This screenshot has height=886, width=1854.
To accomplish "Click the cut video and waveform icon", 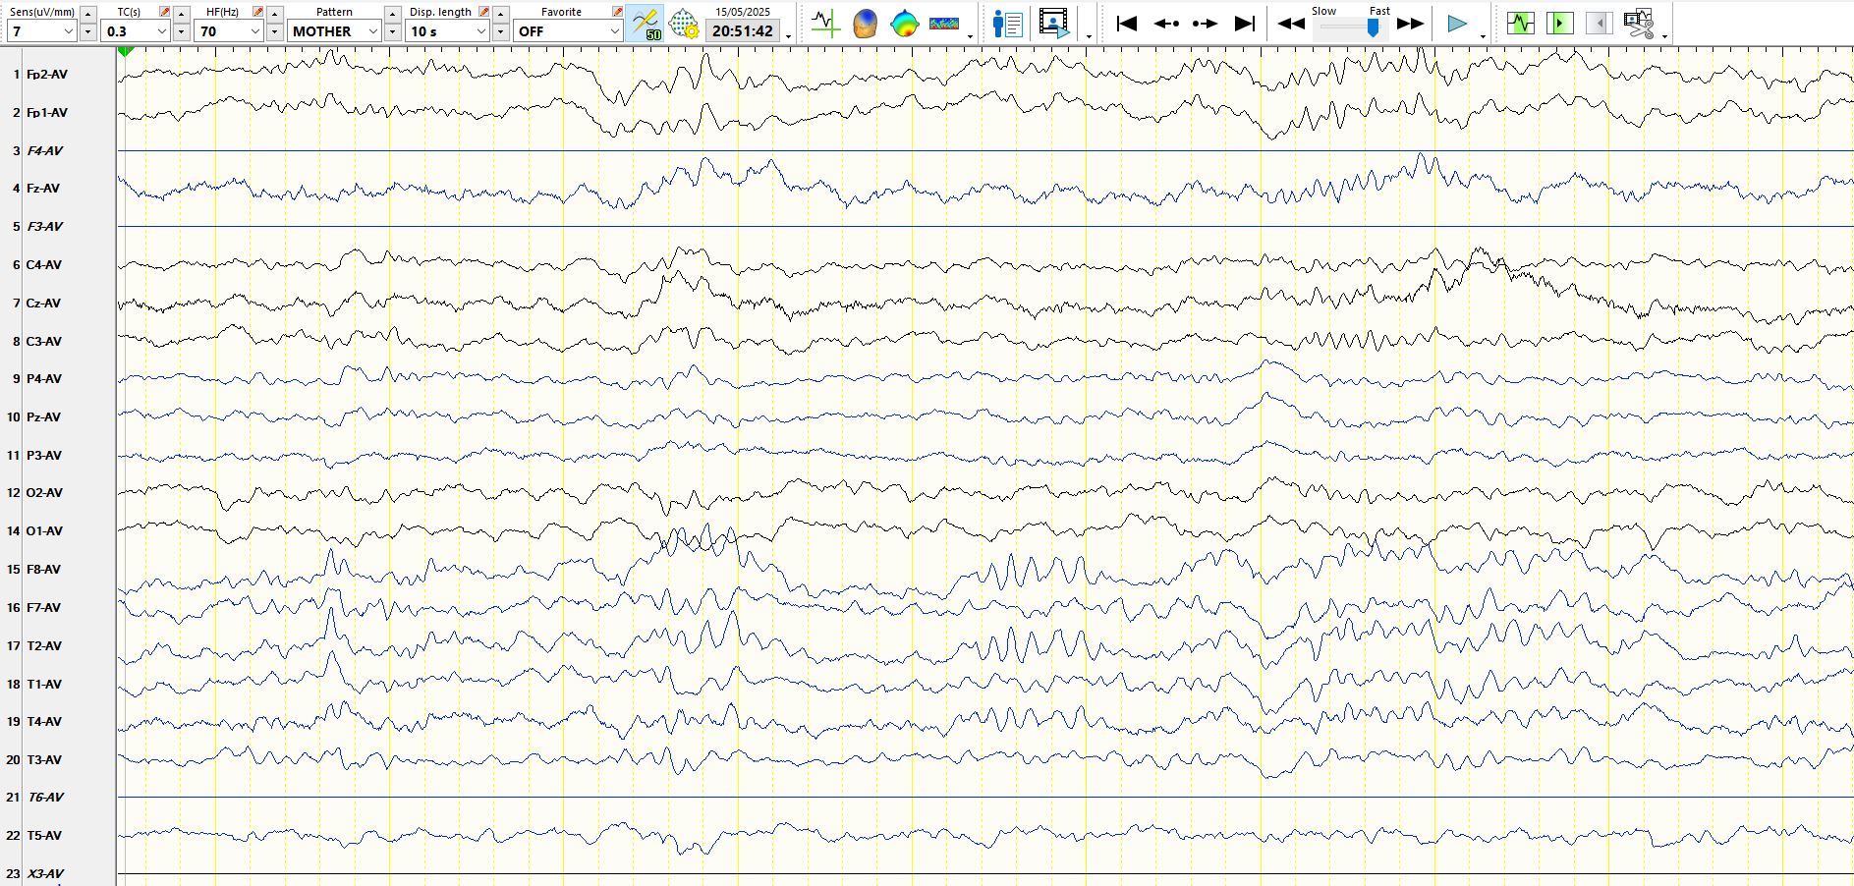I will 1638,24.
